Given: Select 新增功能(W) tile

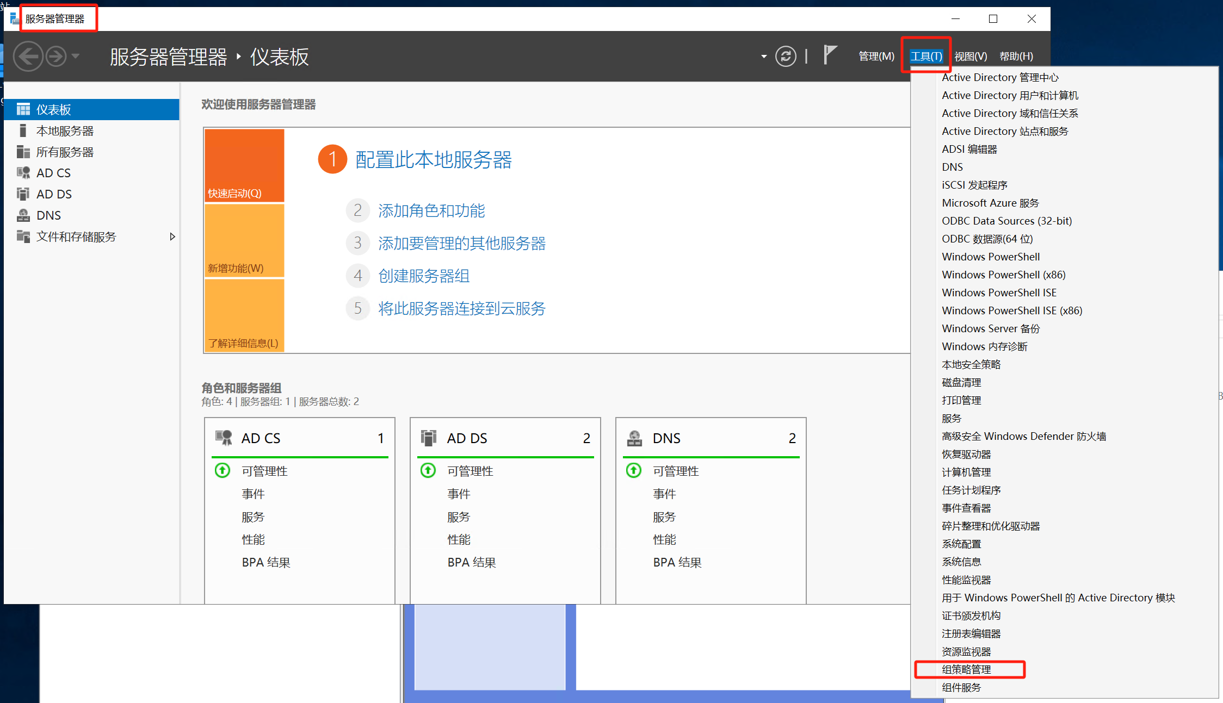Looking at the screenshot, I should (x=244, y=240).
